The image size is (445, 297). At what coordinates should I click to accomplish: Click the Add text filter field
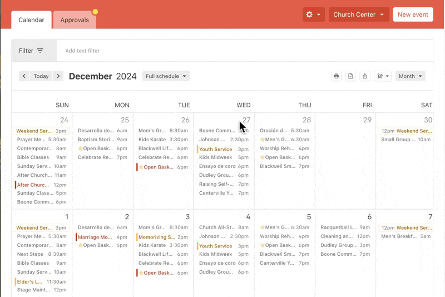click(245, 51)
